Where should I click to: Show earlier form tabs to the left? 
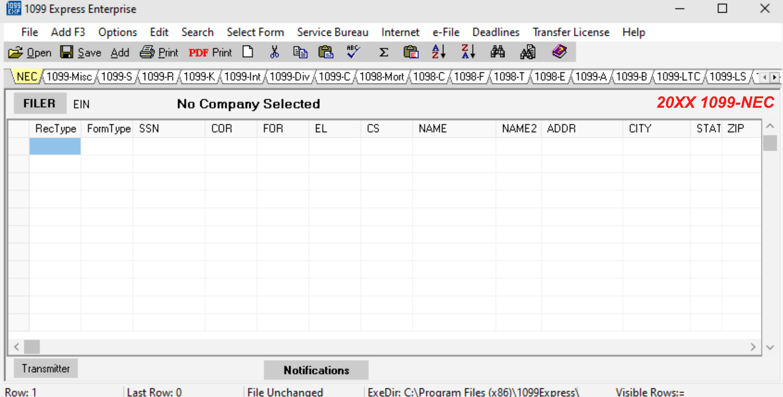[764, 77]
